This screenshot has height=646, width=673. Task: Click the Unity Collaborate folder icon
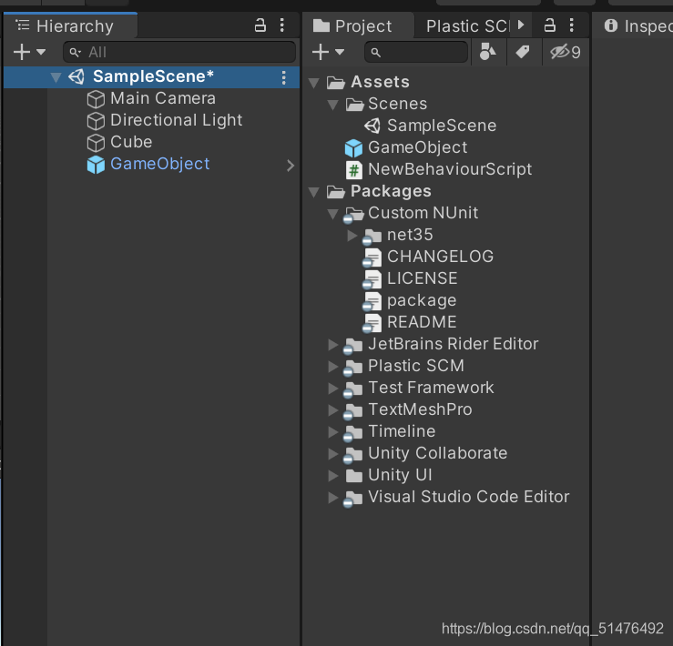click(x=353, y=455)
